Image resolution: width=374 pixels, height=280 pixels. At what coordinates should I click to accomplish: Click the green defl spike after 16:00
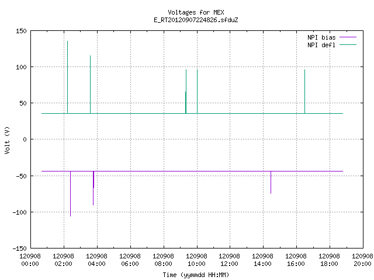click(x=304, y=92)
